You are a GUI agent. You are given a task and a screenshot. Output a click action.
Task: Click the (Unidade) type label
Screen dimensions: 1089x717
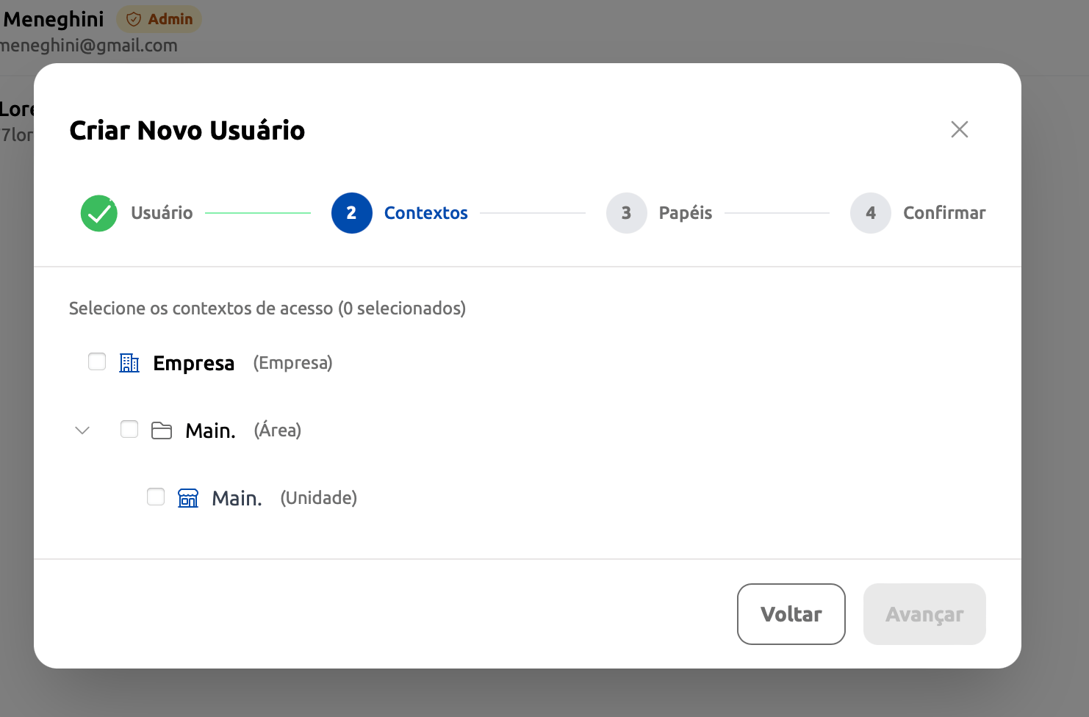click(319, 498)
